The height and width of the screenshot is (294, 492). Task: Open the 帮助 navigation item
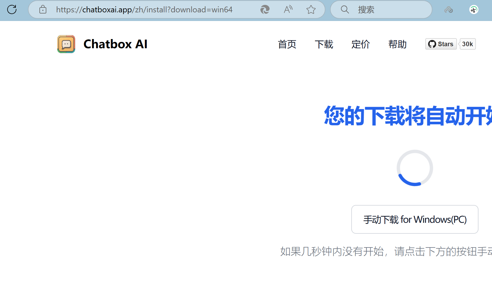pyautogui.click(x=397, y=44)
